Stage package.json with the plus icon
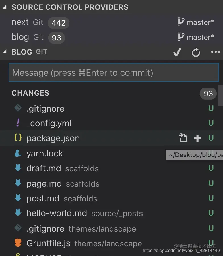 197,138
